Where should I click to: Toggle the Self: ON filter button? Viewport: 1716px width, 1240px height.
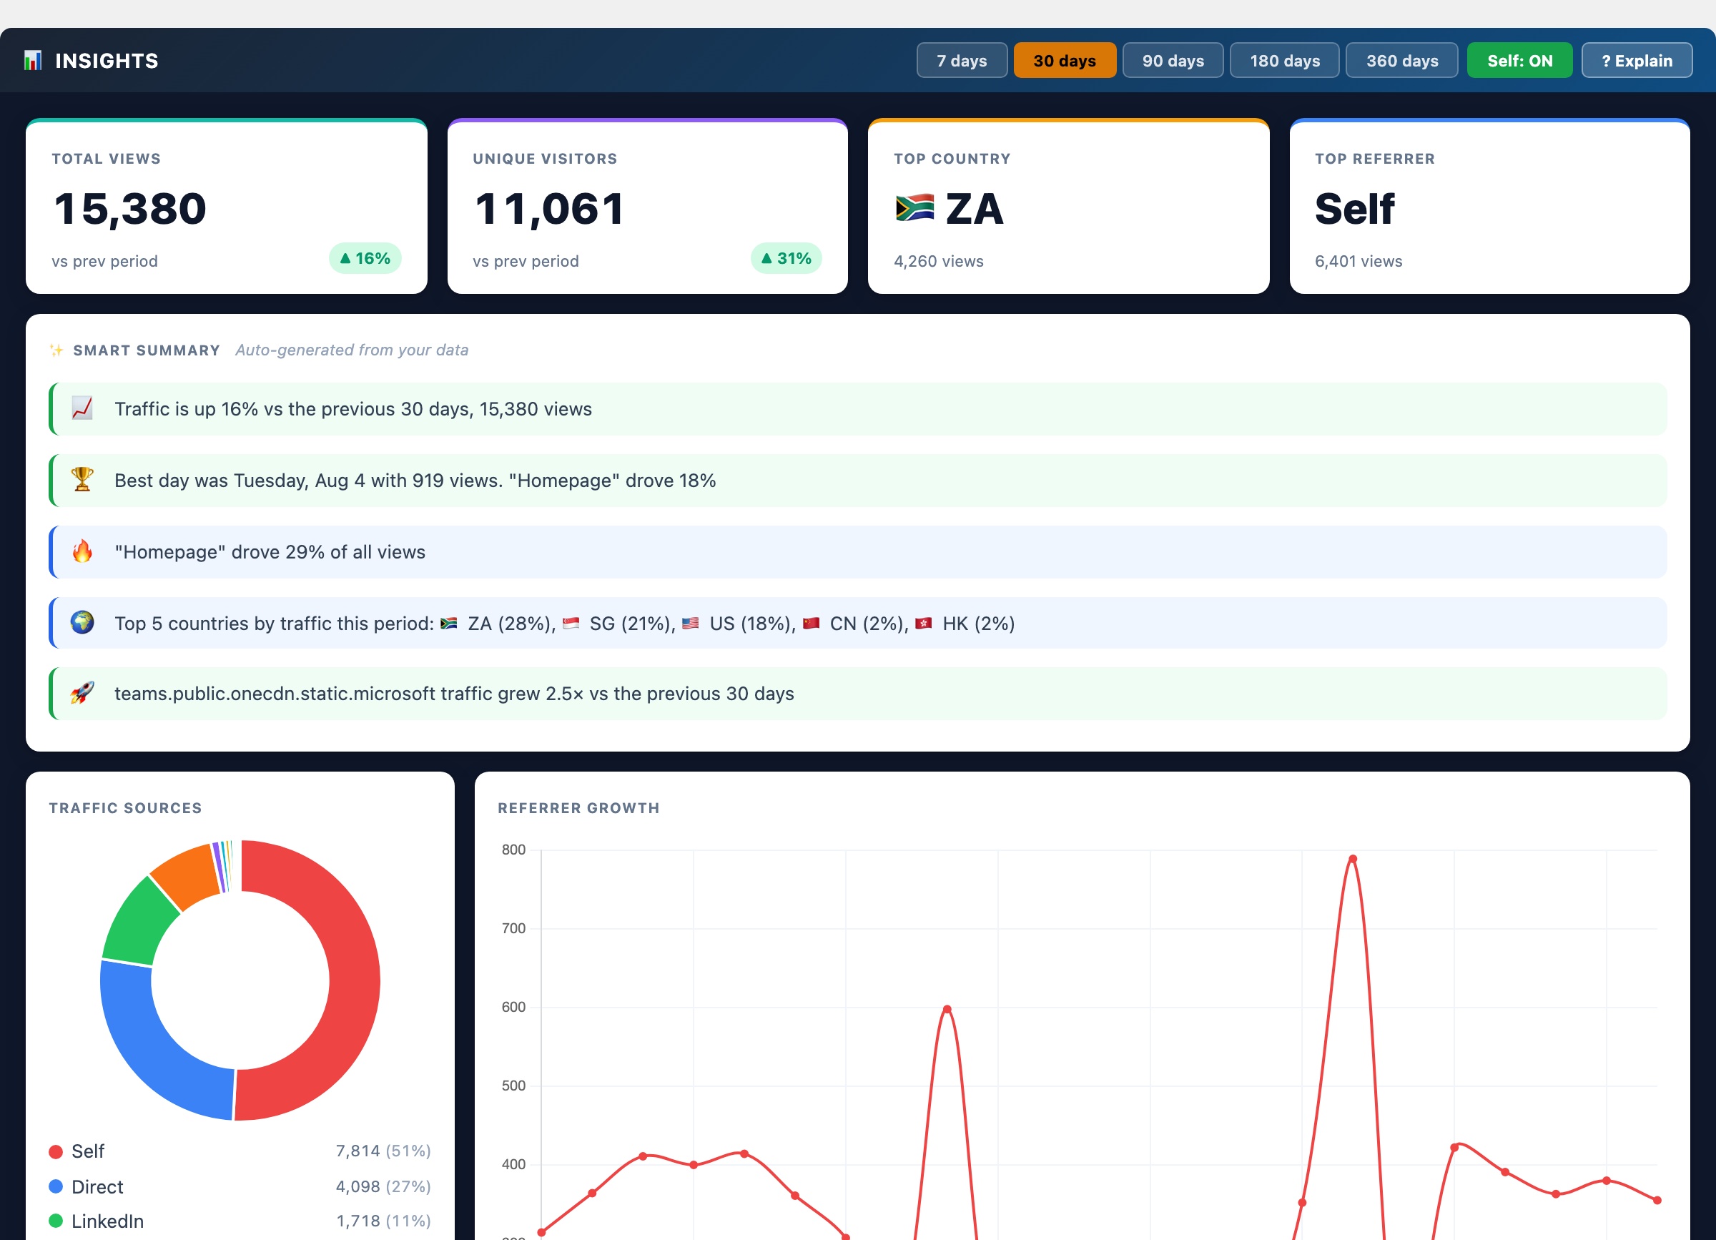coord(1519,61)
